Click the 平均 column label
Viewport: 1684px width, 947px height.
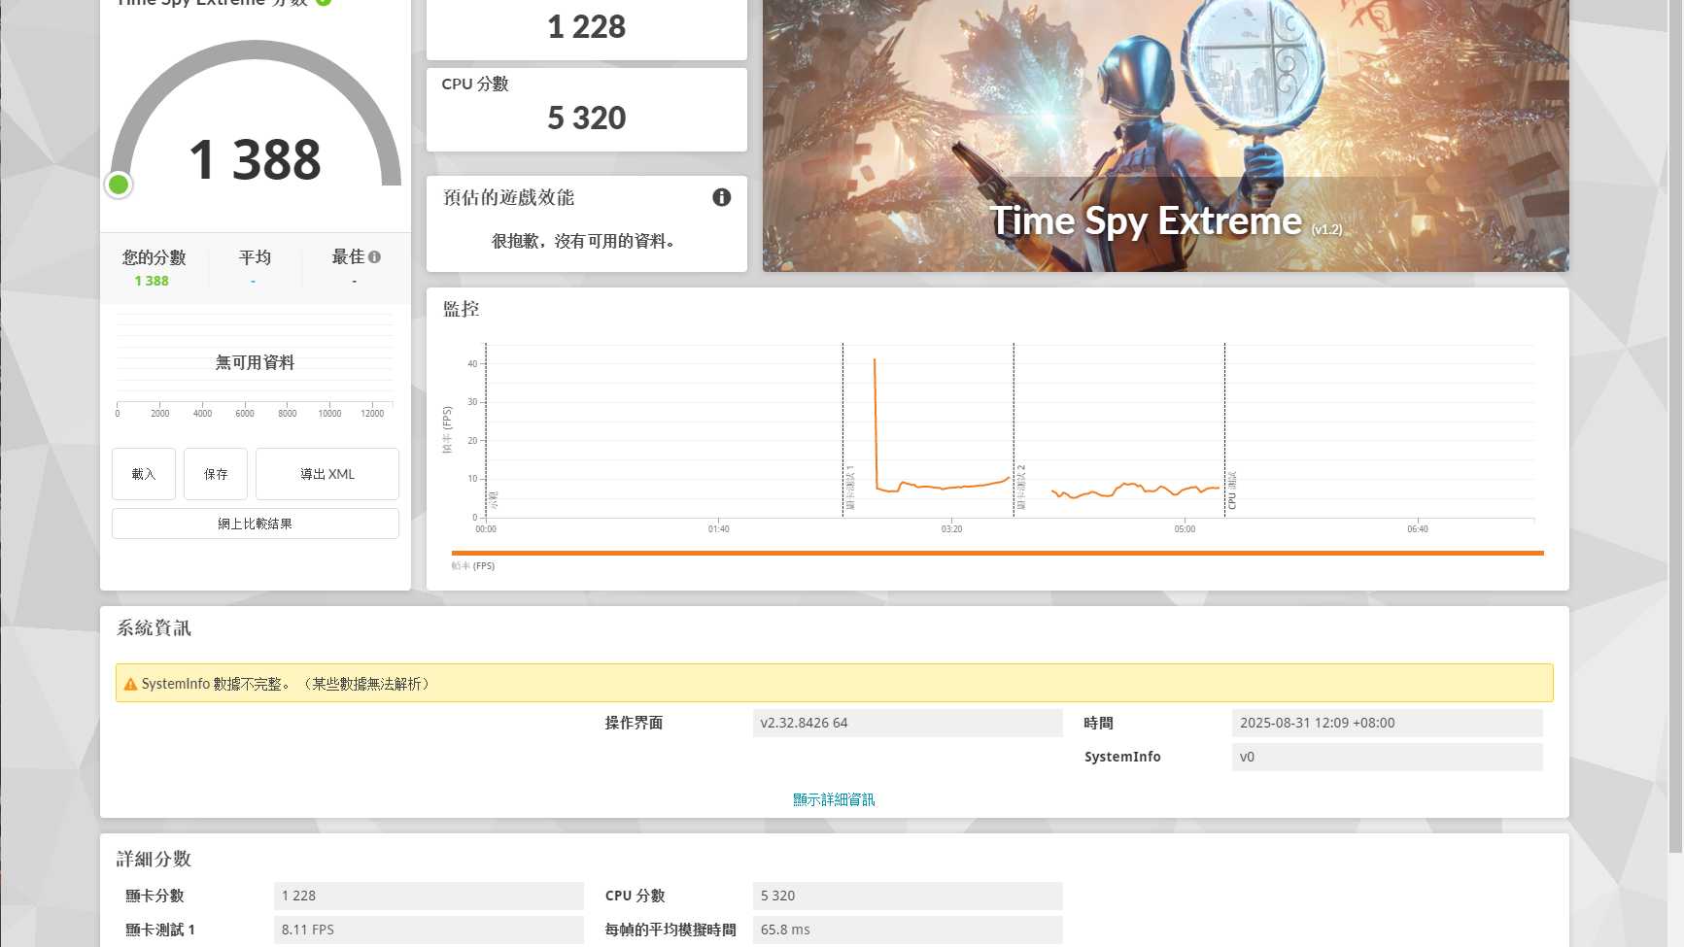[x=255, y=257]
